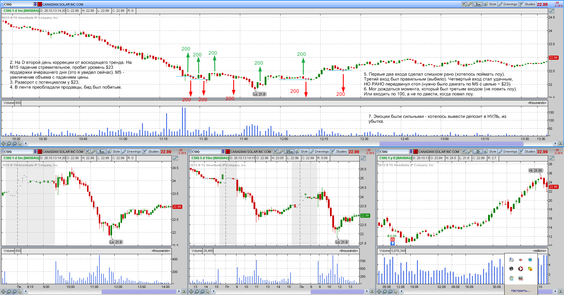Click quick study flask icon in 5m chart
Viewport: 564px width, 295px height.
pyautogui.click(x=88, y=151)
